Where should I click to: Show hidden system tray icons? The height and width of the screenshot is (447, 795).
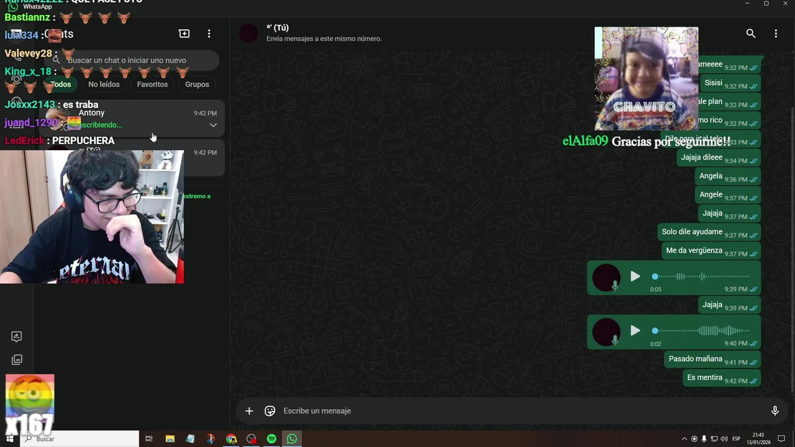[x=684, y=439]
